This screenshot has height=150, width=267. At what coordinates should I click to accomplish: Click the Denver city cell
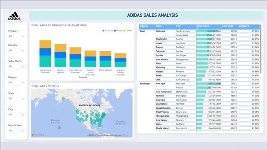pos(179,51)
